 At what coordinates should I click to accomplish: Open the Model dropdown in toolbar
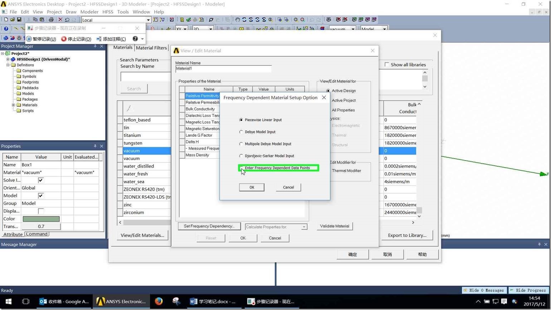(x=385, y=29)
